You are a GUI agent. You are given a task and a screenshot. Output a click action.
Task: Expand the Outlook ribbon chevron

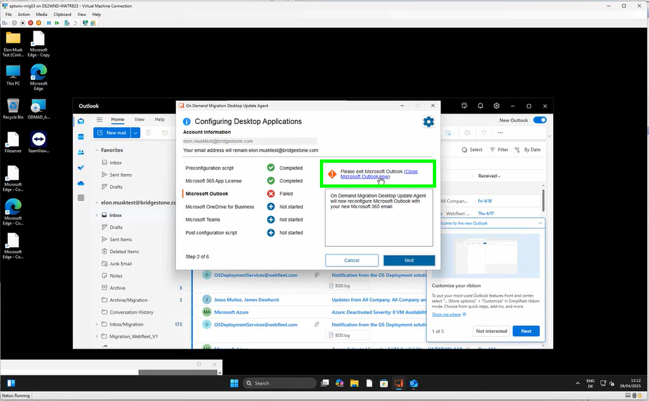tap(549, 136)
